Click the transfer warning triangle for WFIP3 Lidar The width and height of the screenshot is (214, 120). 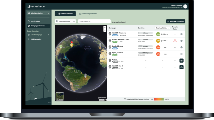(175, 41)
